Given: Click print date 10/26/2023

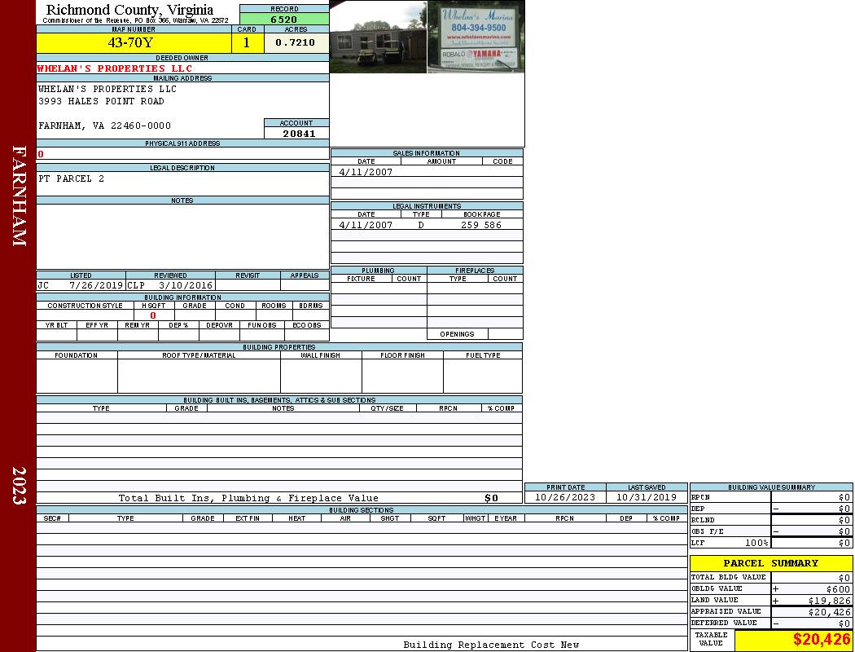Looking at the screenshot, I should tap(565, 498).
